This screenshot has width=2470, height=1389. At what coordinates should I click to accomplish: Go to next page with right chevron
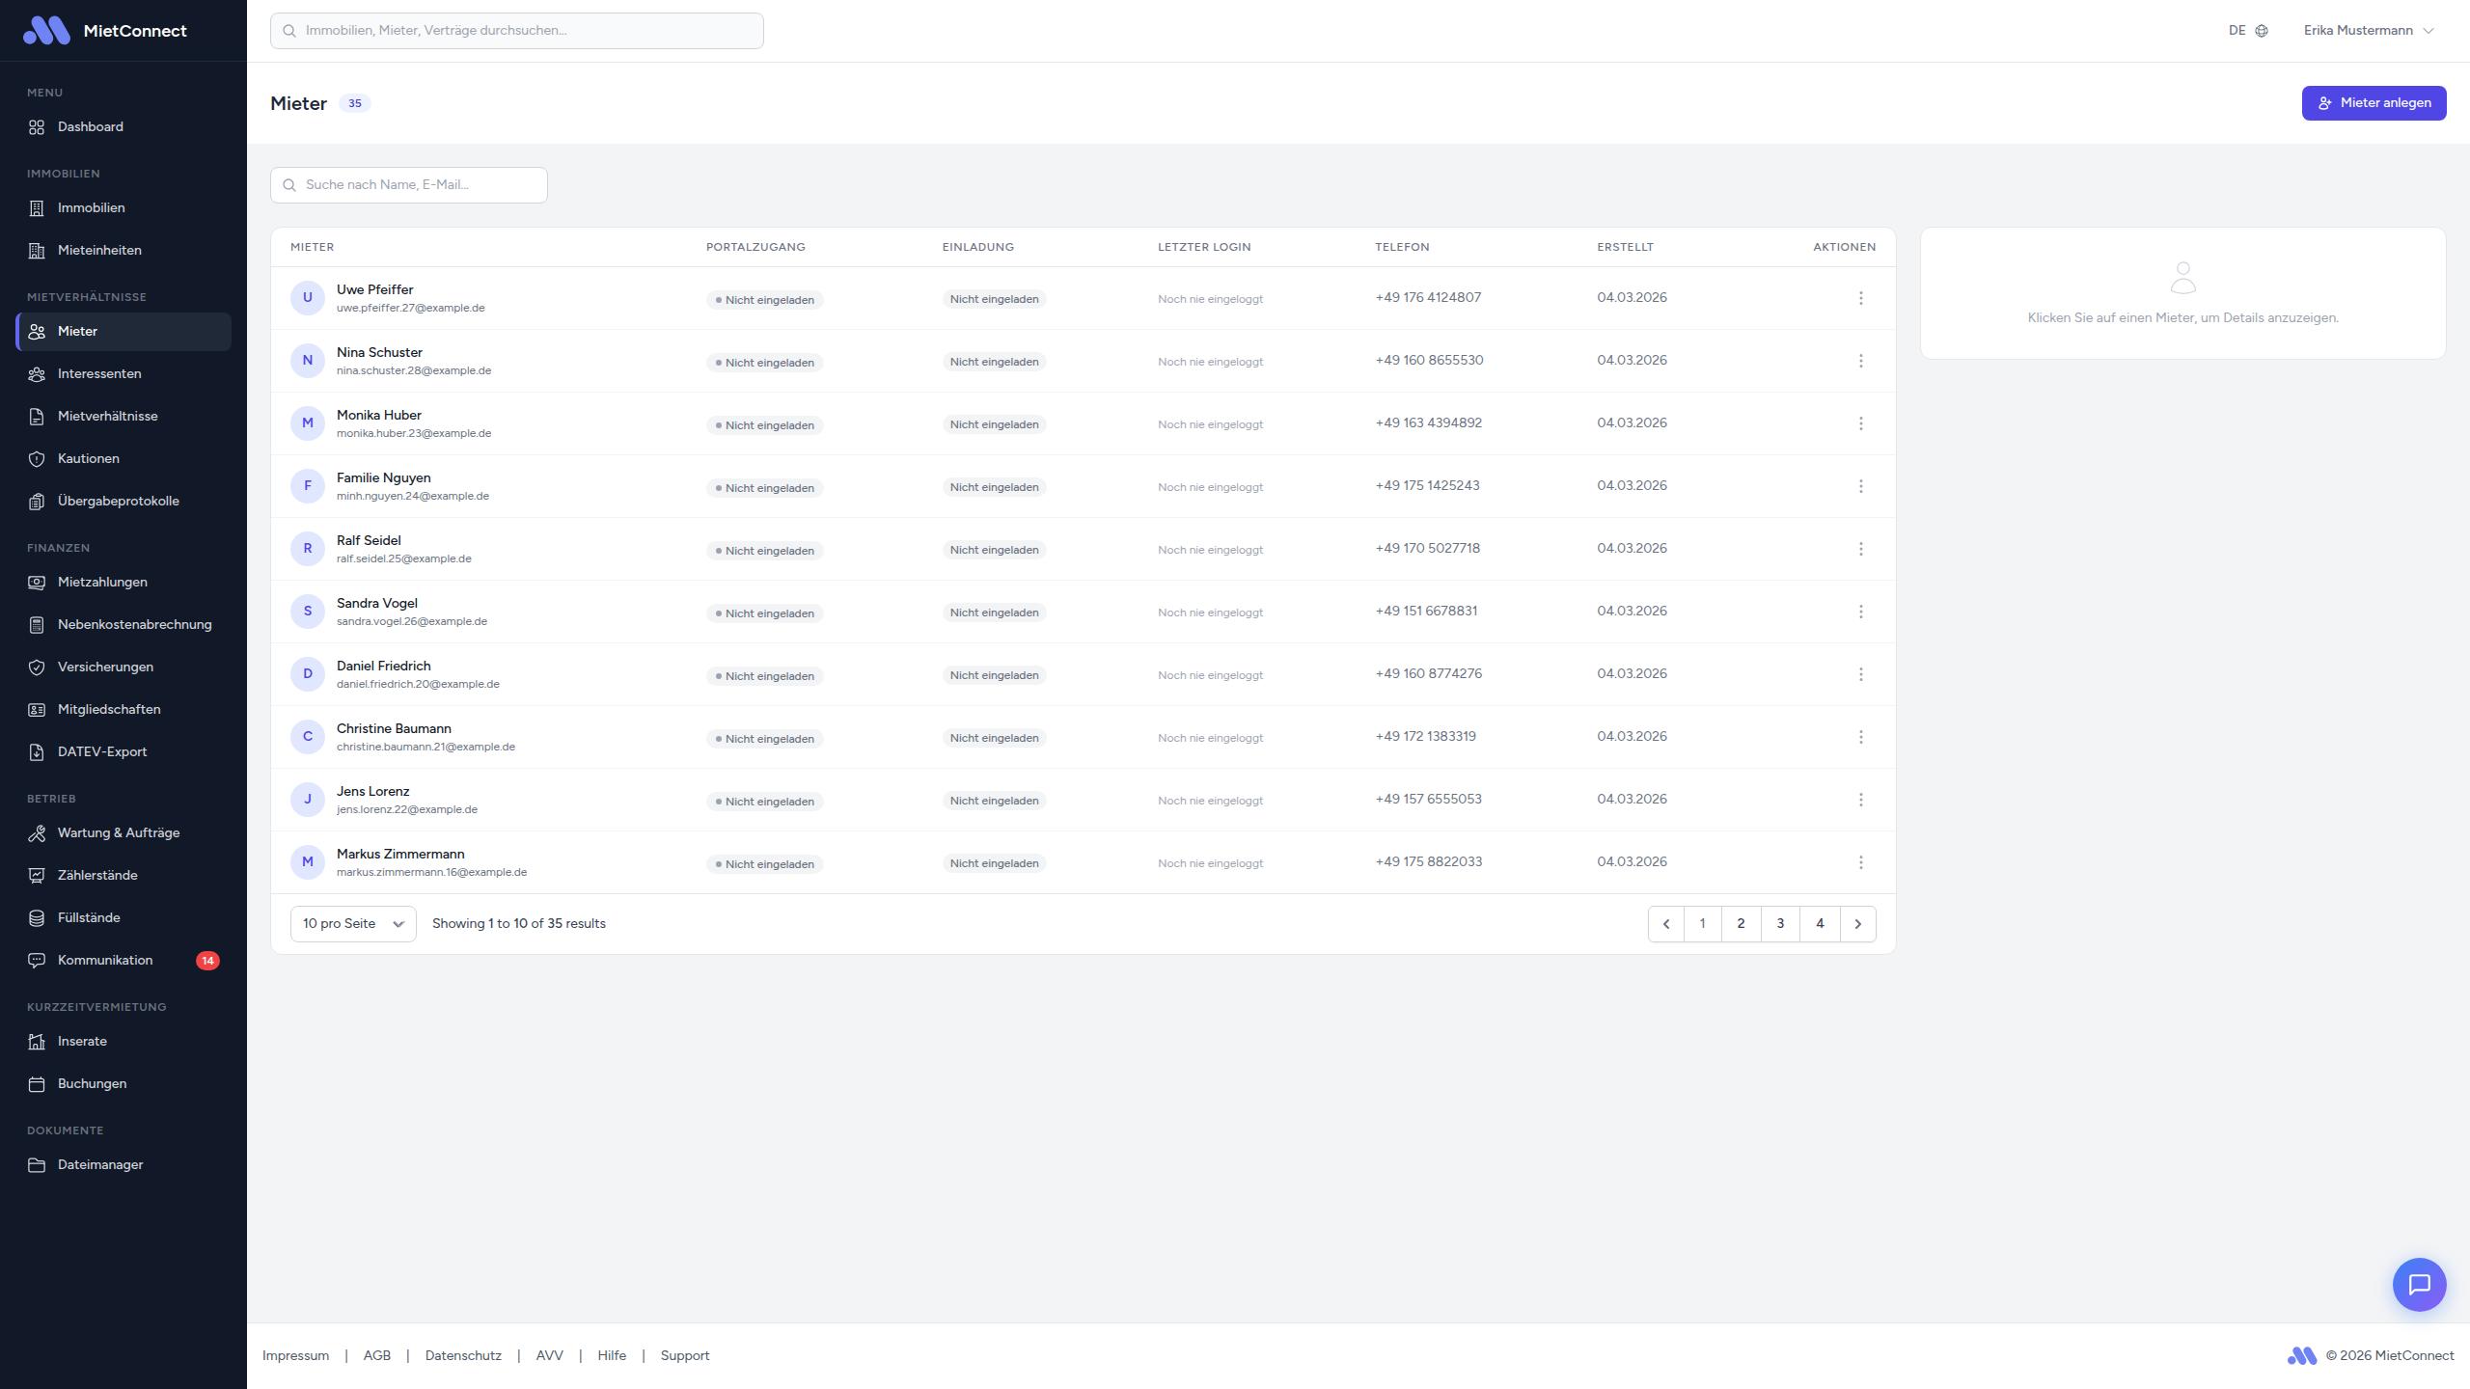pos(1857,924)
